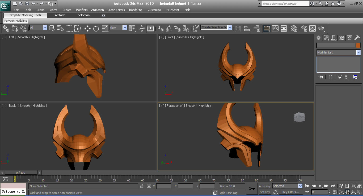
Task: Click the search keyword or phrase field
Action: click(x=285, y=4)
